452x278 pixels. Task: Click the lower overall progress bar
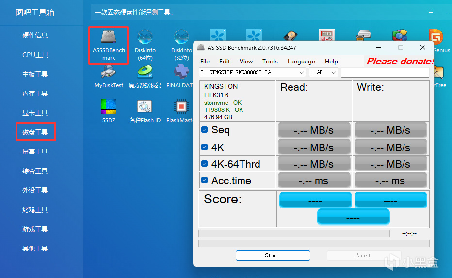click(314, 244)
